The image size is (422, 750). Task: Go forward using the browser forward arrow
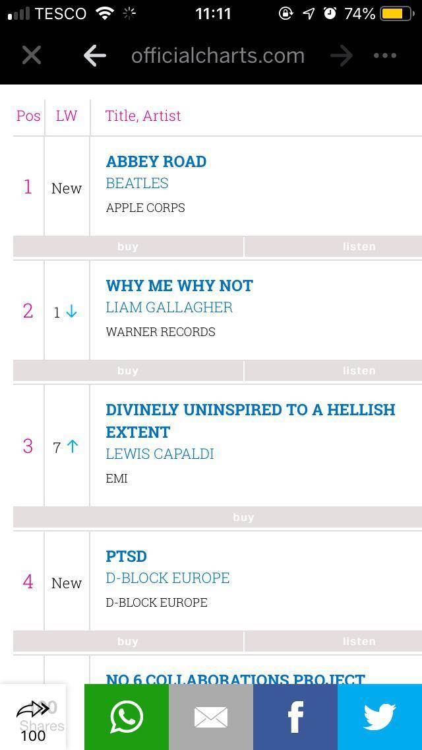click(342, 55)
